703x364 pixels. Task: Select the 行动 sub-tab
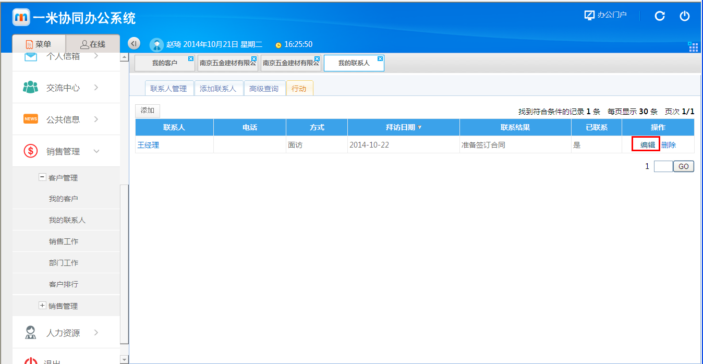[299, 89]
